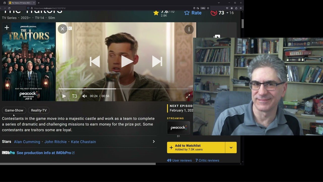This screenshot has height=182, width=323.
Task: Skip to the next video
Action: pos(157,62)
